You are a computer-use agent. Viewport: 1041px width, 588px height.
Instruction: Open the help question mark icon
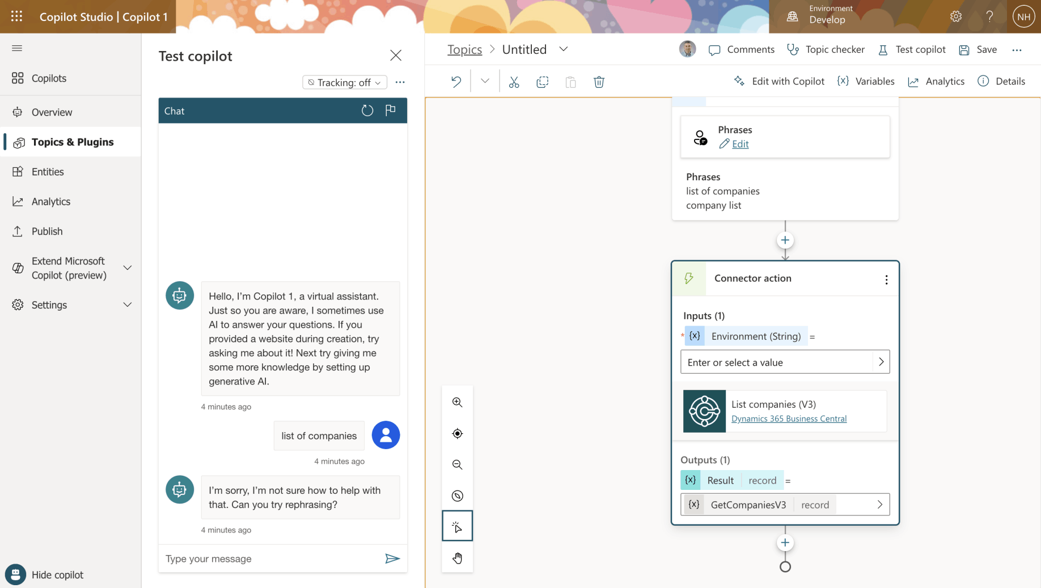989,16
